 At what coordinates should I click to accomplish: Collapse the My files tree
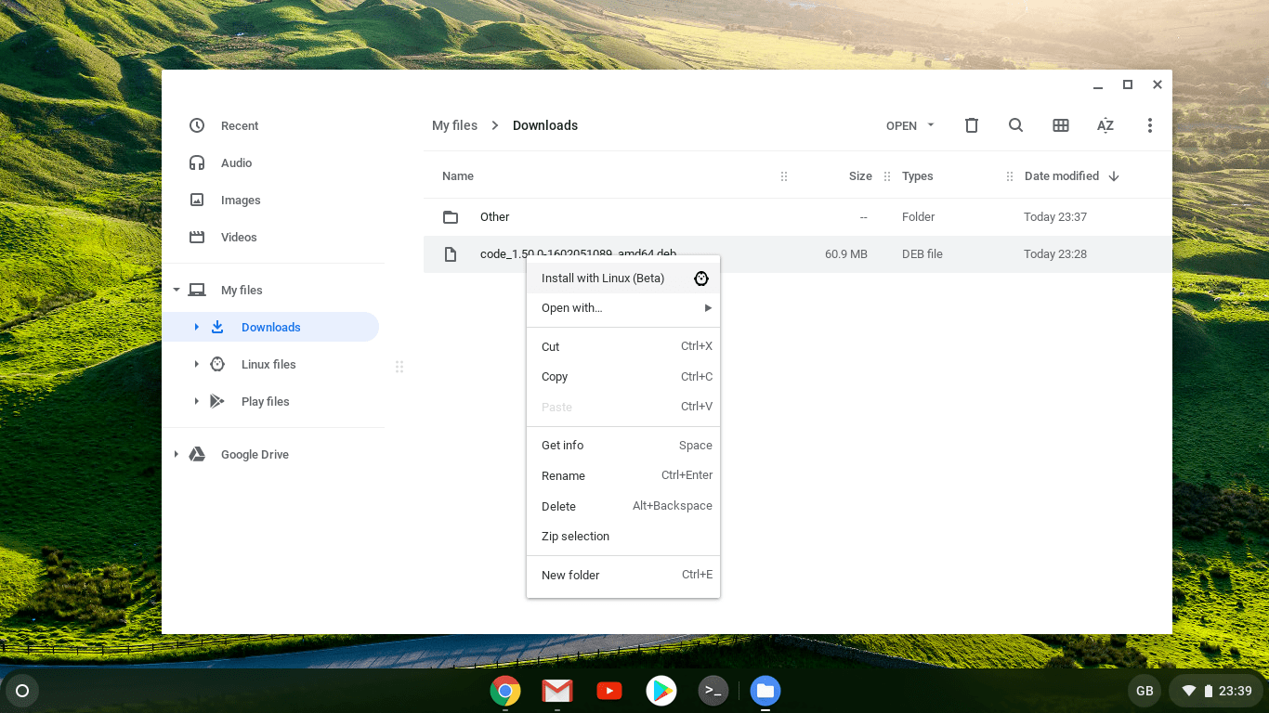coord(176,289)
